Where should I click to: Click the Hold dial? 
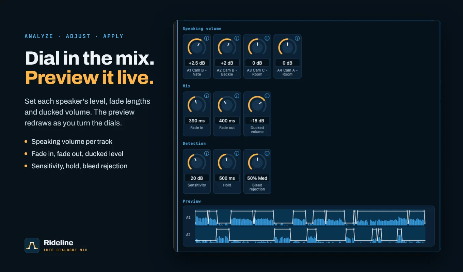pyautogui.click(x=227, y=163)
